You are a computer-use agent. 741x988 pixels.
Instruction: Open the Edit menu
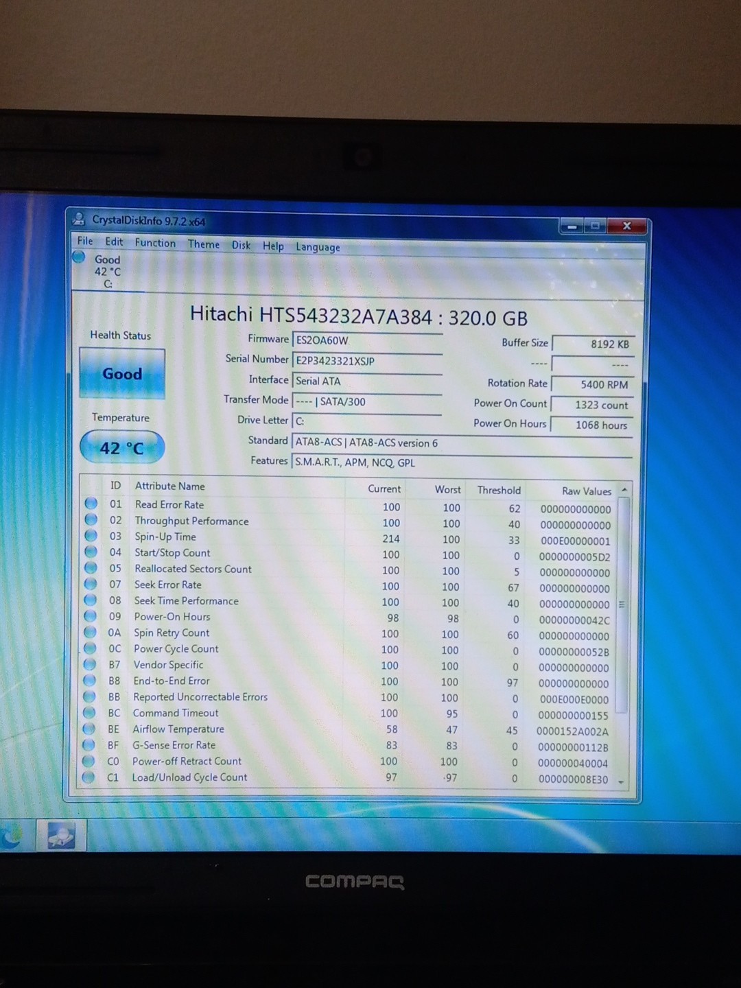coord(114,242)
